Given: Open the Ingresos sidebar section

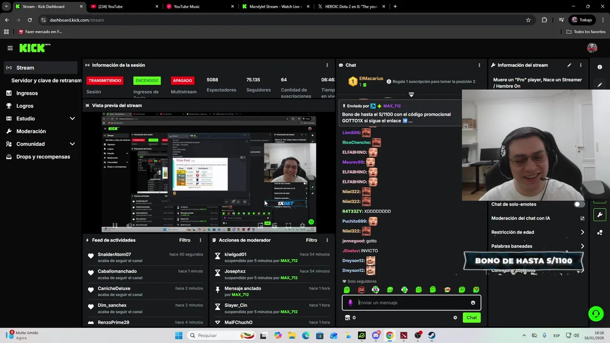Looking at the screenshot, I should [27, 93].
